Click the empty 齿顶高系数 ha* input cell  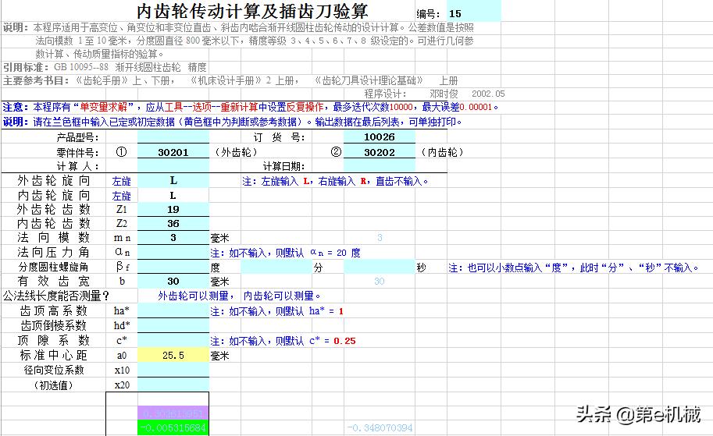pos(173,310)
